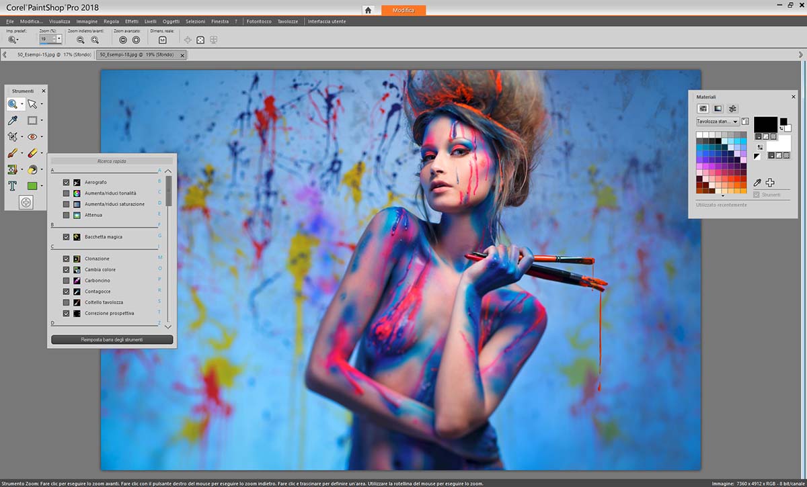
Task: Check the Attenua tool checkbox
Action: pos(66,215)
